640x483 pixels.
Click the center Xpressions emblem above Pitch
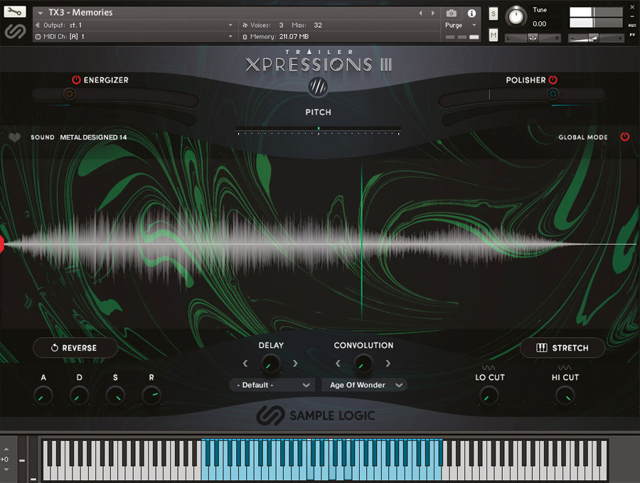coord(318,87)
